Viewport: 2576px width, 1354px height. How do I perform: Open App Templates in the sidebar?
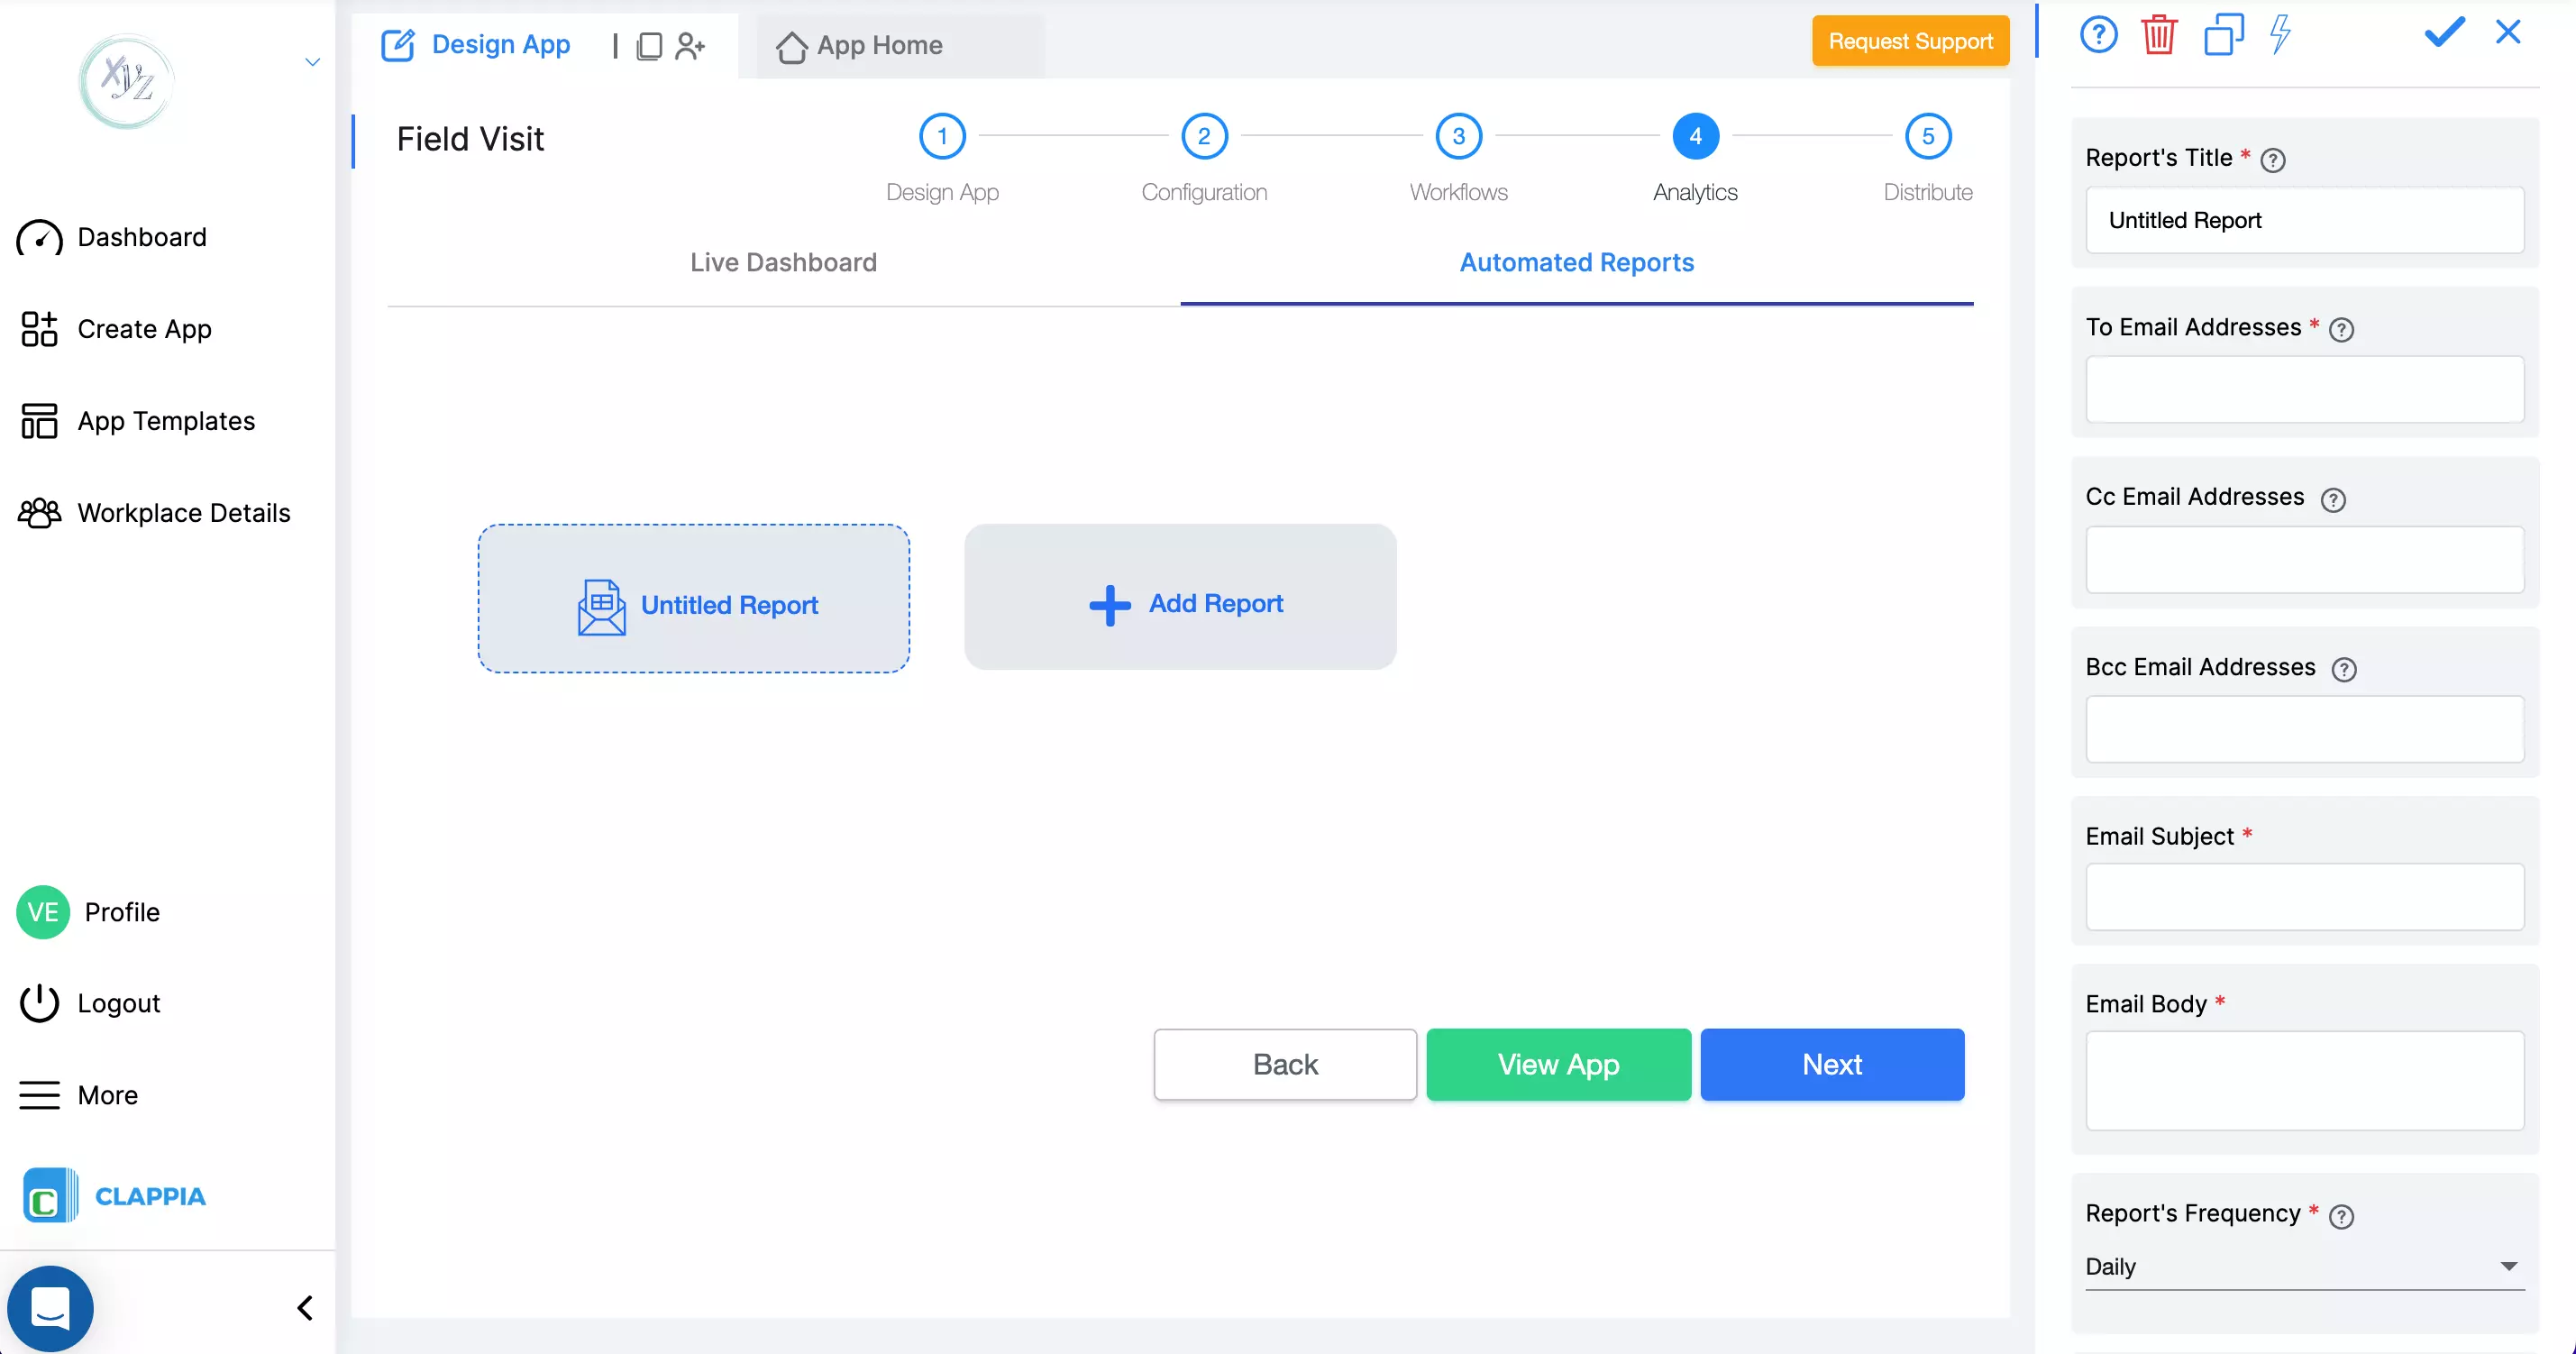click(x=137, y=421)
